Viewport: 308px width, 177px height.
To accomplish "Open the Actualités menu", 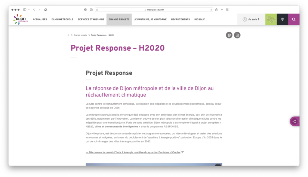I will pos(40,20).
